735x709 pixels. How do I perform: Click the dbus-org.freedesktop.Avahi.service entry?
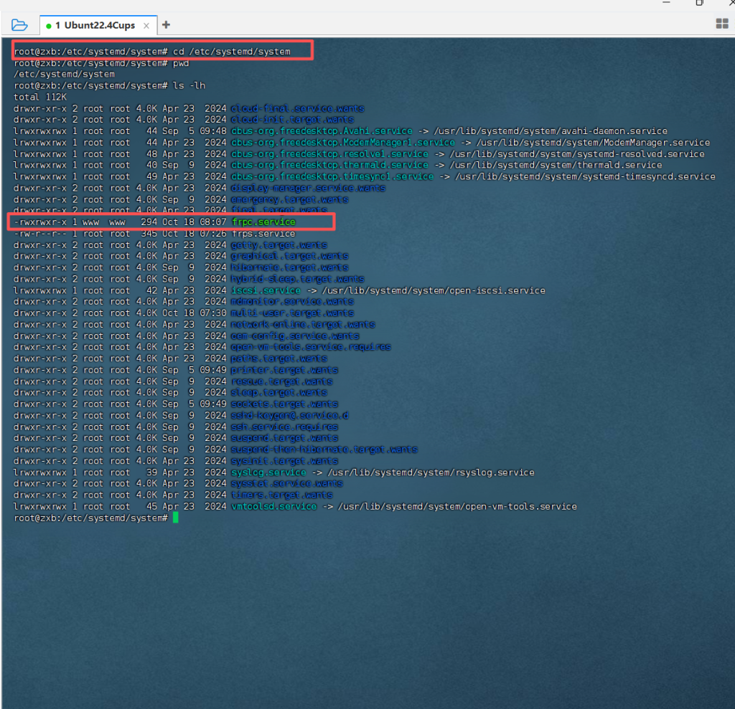pos(322,131)
